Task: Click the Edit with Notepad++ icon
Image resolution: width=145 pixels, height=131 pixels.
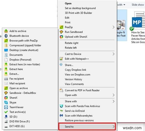Action: pyautogui.click(x=61, y=59)
